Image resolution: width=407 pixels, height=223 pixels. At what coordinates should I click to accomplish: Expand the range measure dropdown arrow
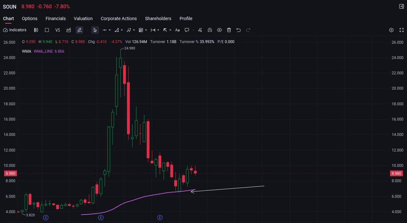[158, 30]
